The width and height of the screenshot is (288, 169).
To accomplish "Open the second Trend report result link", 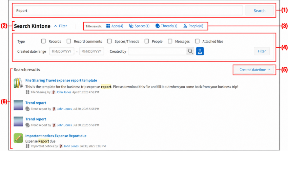I will (36, 119).
